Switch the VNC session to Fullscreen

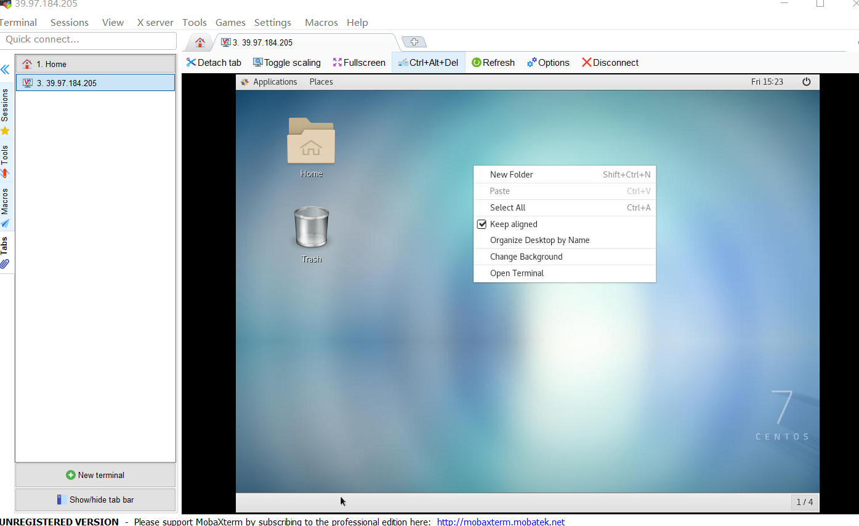tap(359, 62)
